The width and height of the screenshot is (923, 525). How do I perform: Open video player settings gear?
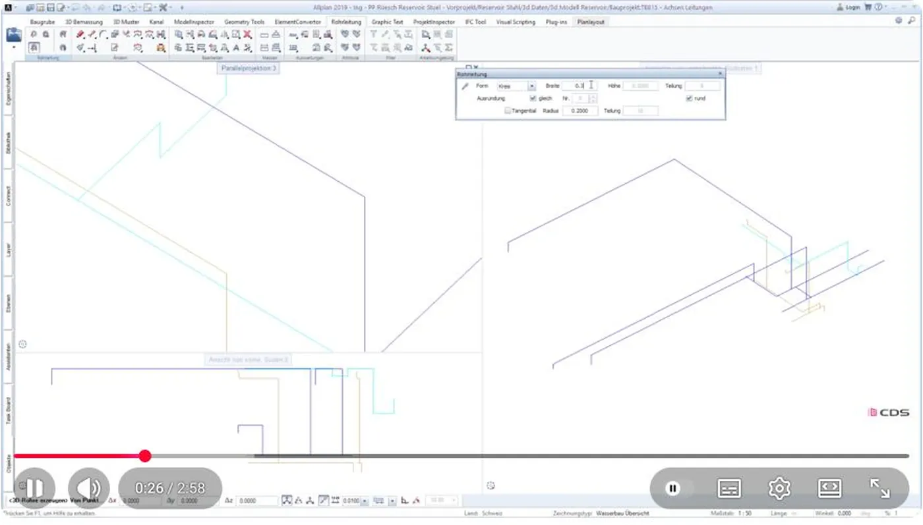pos(779,488)
